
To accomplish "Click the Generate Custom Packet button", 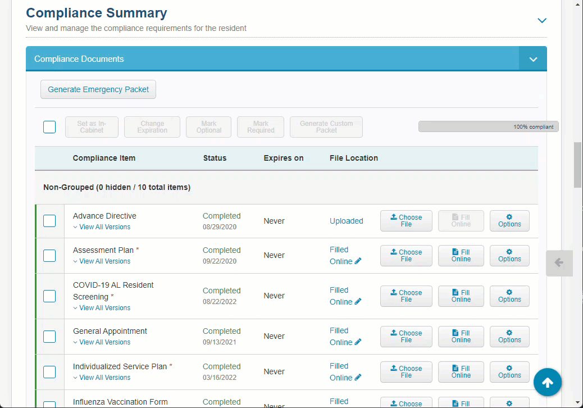I will click(x=326, y=127).
